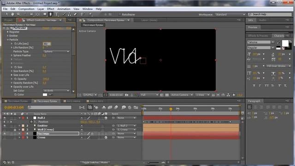Open the Particle Type Sphere dropdown
This screenshot has height=166, width=295.
pos(56,52)
